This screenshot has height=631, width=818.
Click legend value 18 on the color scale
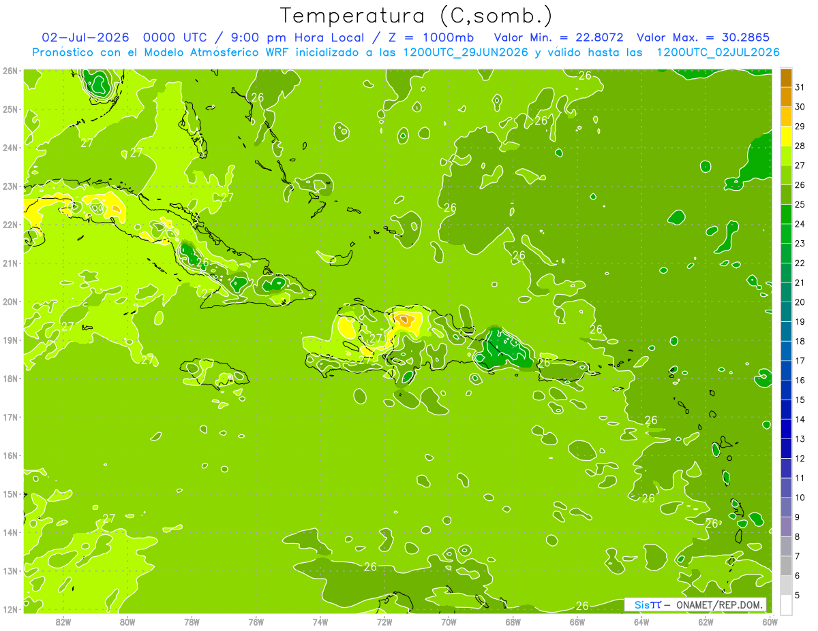coord(800,341)
